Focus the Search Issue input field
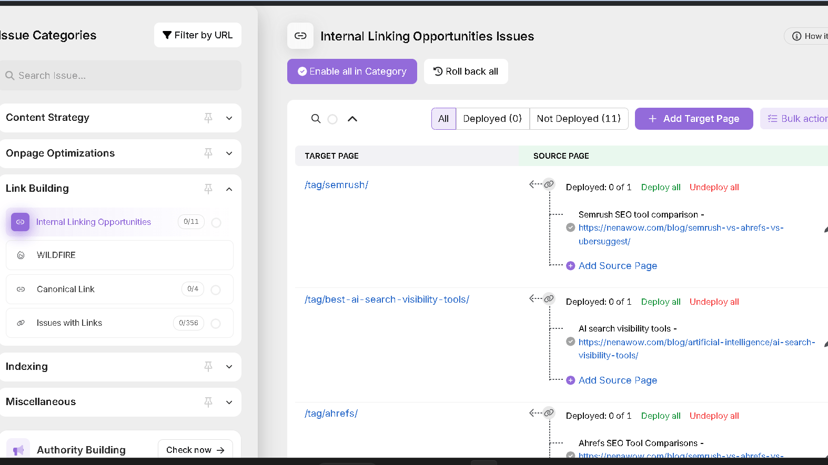The width and height of the screenshot is (828, 465). (120, 75)
